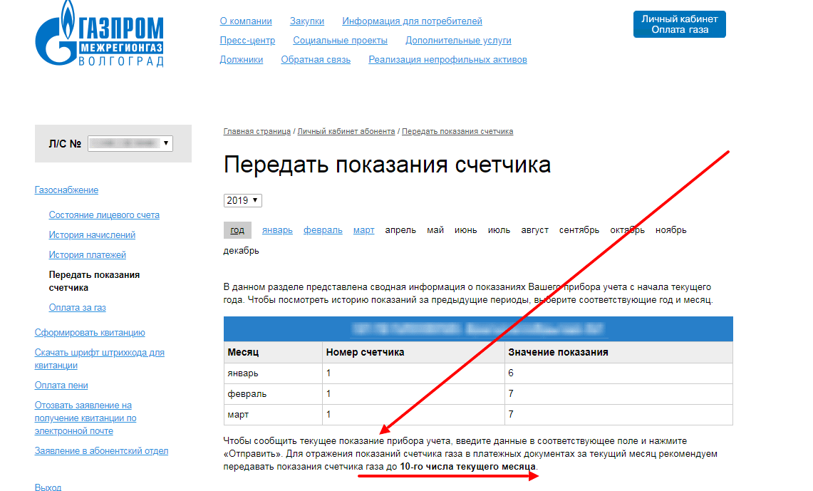Click the январь row in the table
The height and width of the screenshot is (491, 813).
coord(478,373)
